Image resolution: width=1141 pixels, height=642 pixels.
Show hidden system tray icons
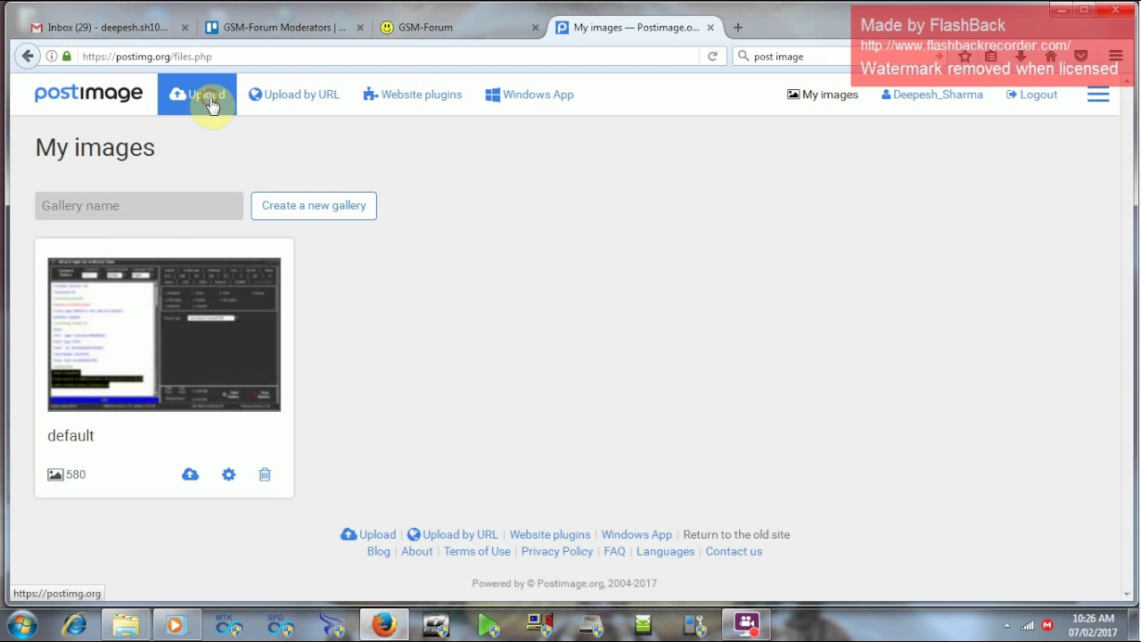1006,626
